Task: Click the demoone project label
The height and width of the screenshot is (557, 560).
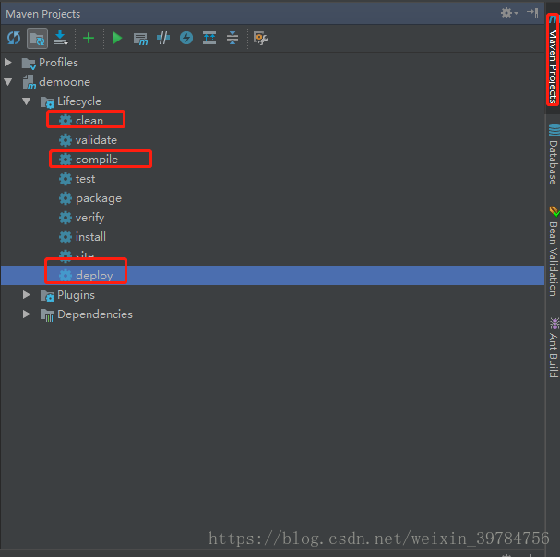Action: coord(65,82)
